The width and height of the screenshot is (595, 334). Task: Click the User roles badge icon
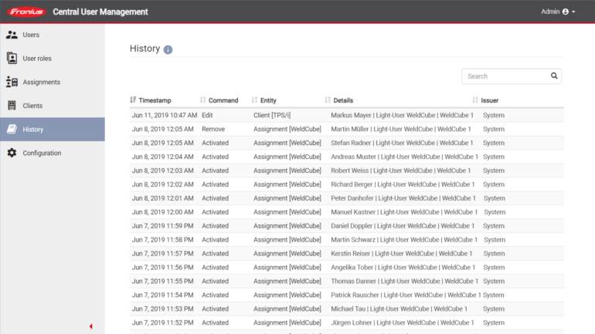click(12, 59)
